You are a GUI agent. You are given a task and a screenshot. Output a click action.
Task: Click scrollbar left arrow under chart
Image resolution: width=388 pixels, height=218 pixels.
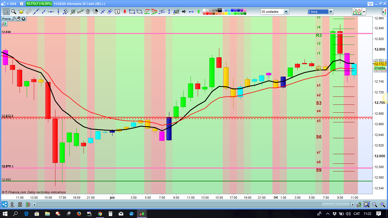pos(35,204)
